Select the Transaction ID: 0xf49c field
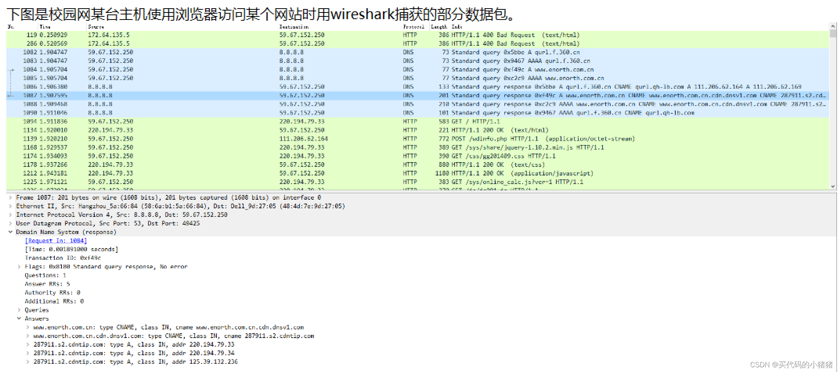 pyautogui.click(x=63, y=258)
